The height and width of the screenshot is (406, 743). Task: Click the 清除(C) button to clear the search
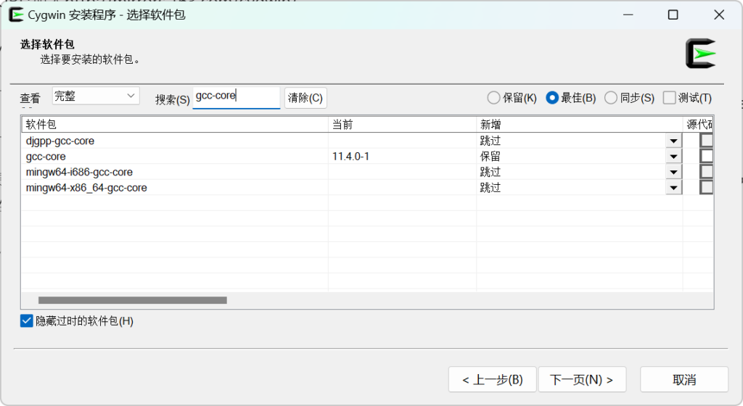(305, 97)
